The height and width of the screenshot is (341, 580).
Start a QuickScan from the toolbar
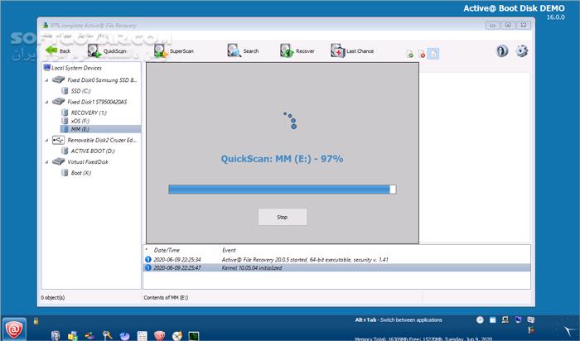tap(107, 51)
